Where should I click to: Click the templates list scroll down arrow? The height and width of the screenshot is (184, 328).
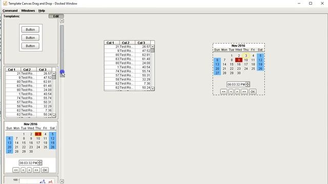[x=61, y=181]
